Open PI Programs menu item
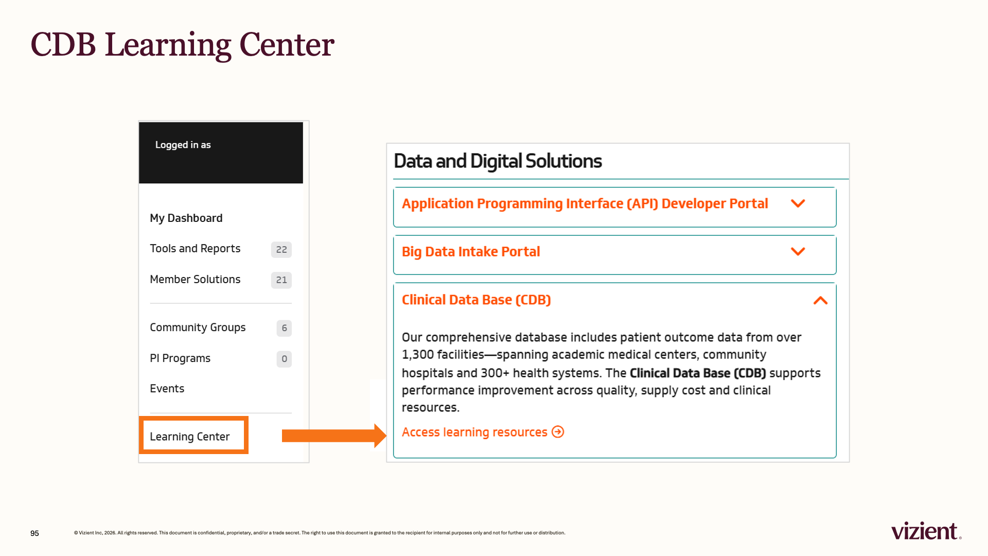This screenshot has height=556, width=988. 180,358
